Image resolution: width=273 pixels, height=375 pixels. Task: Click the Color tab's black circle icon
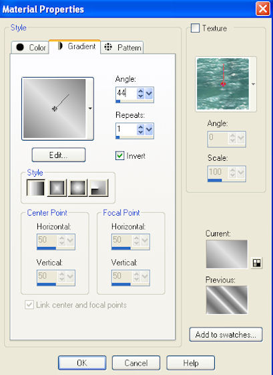coord(20,47)
